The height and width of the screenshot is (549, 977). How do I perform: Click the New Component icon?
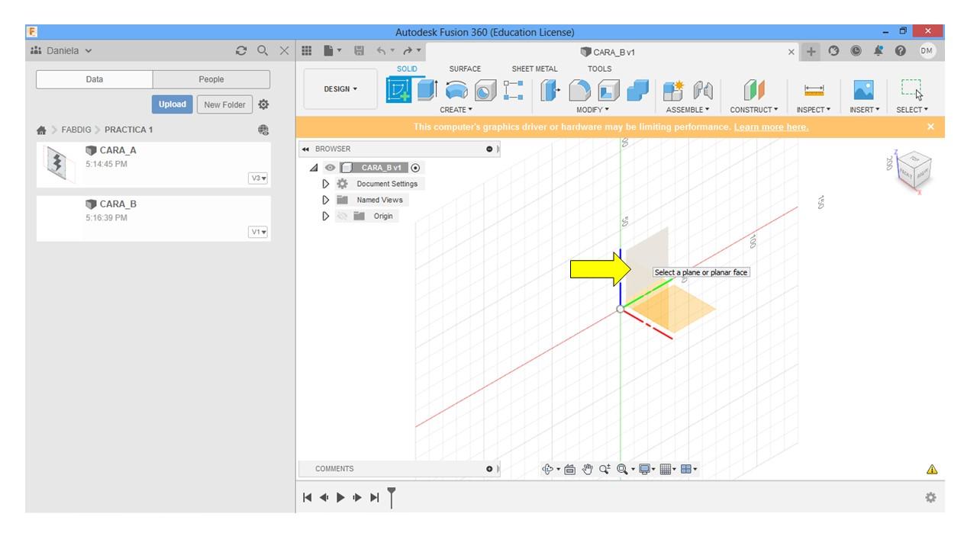(674, 90)
